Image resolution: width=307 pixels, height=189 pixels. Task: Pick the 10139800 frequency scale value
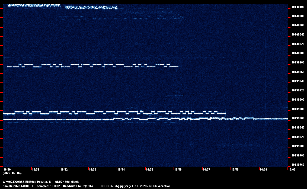[x=298, y=146]
